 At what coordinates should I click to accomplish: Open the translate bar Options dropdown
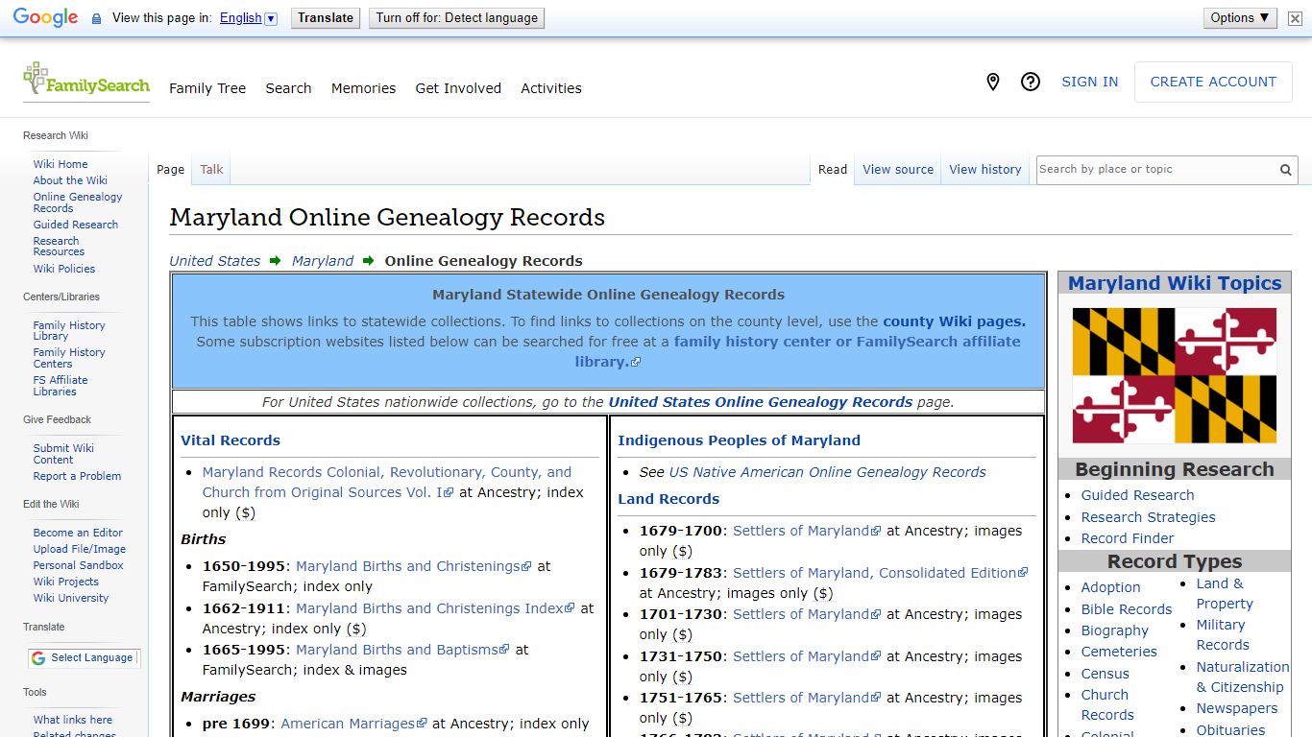(1240, 17)
